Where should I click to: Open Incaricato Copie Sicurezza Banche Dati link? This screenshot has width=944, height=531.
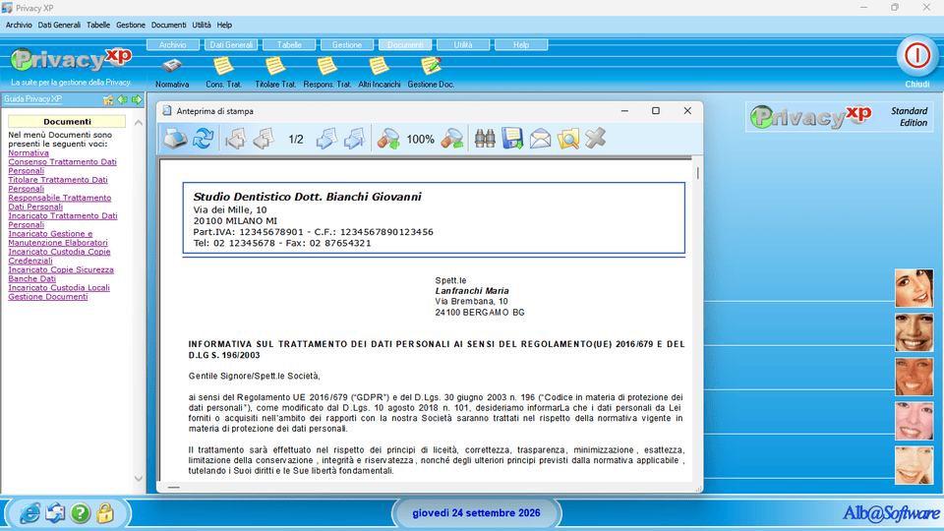61,274
